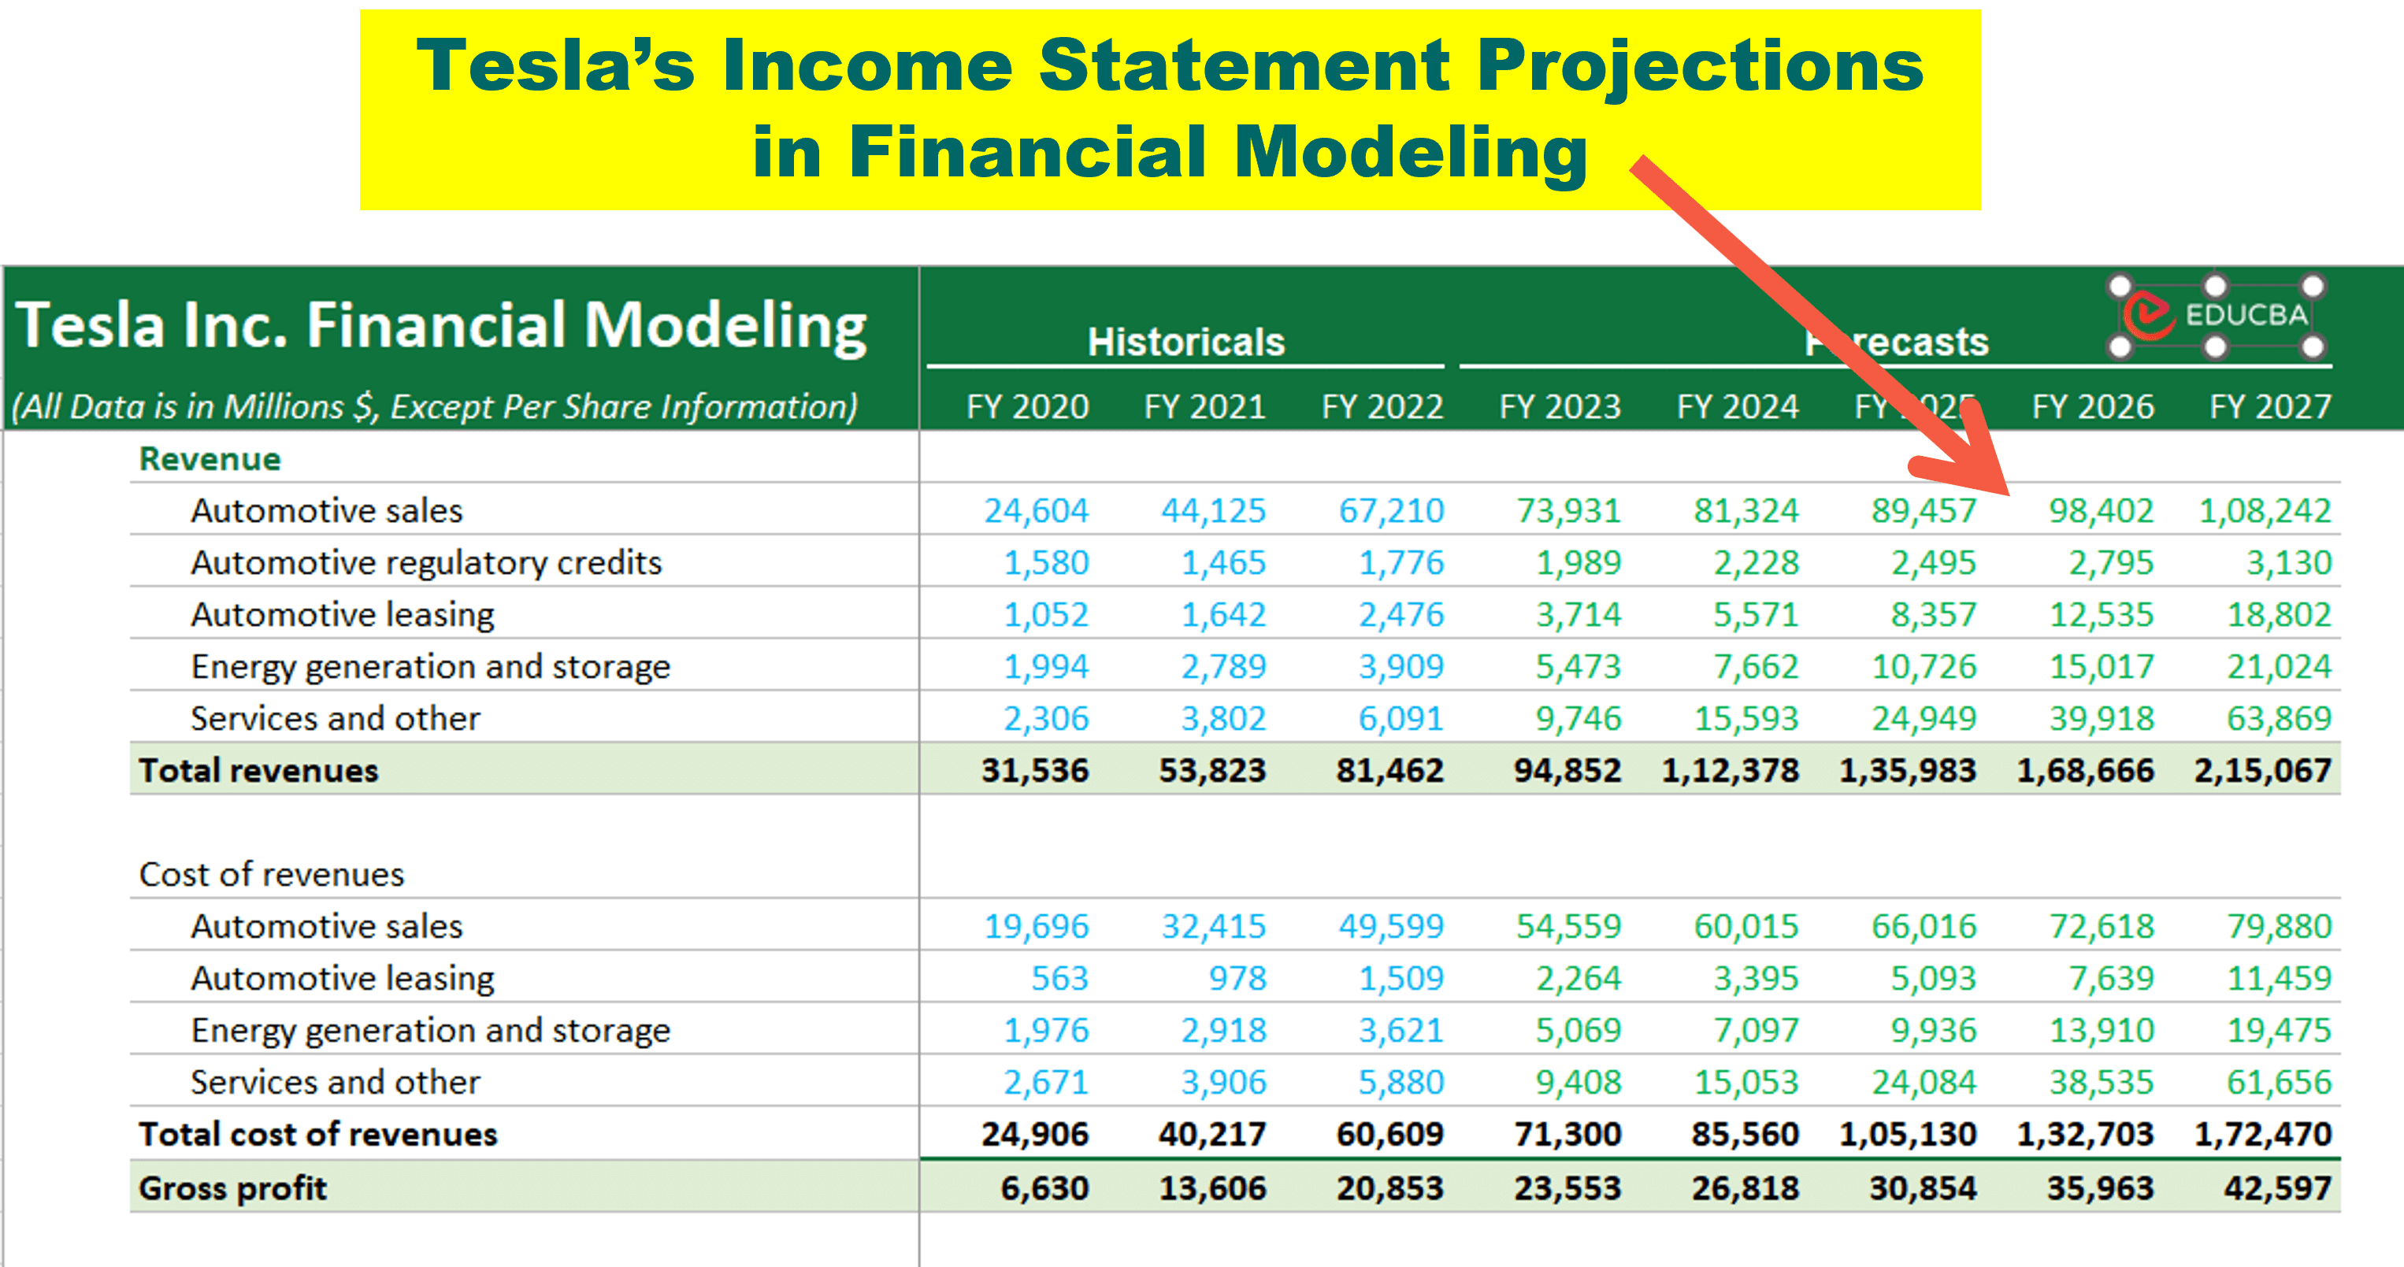
Task: Select the 'Tesla Inc. Financial Modeling' title cell
Action: 441,324
